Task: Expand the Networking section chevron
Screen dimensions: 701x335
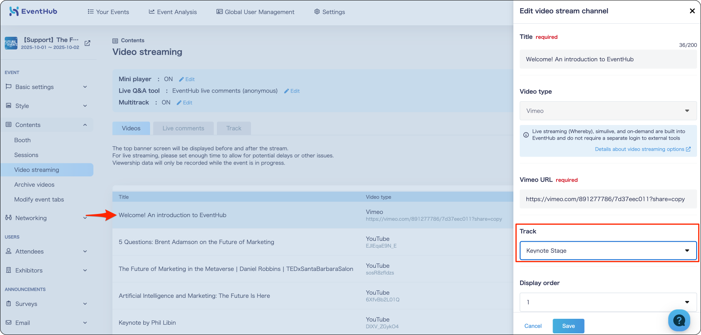Action: (x=85, y=218)
